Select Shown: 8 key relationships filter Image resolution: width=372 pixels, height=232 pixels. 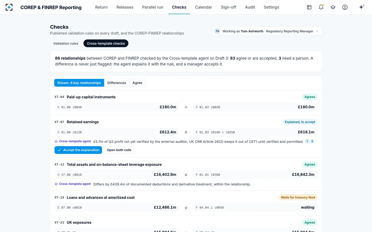click(x=79, y=83)
